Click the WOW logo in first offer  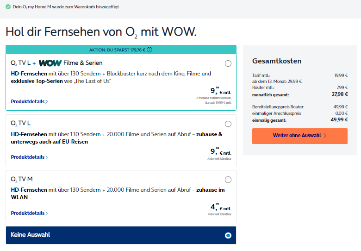[50, 63]
